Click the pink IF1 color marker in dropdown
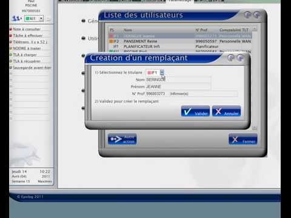This screenshot has width=291, height=218. tap(149, 73)
